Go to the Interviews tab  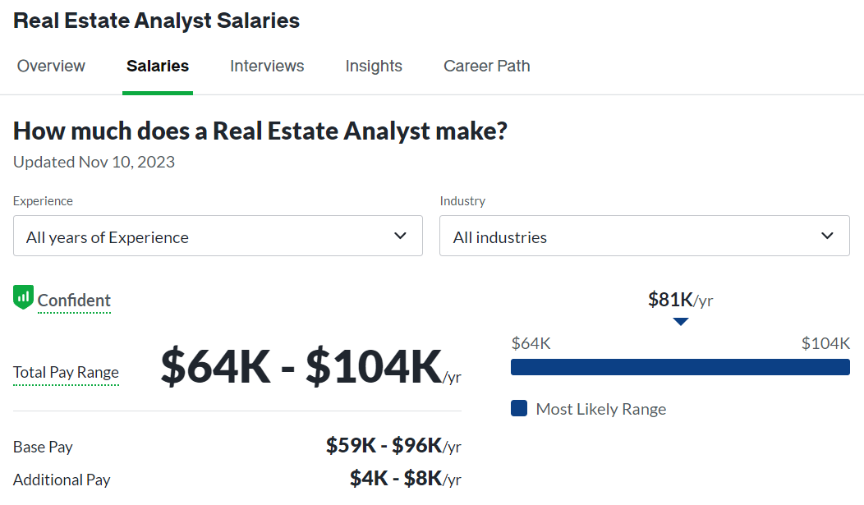coord(267,66)
